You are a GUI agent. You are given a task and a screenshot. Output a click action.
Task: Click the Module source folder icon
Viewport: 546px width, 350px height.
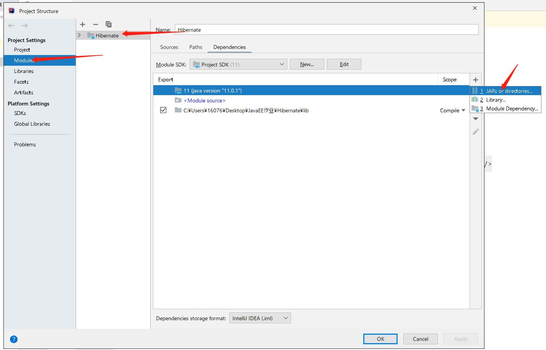[178, 100]
